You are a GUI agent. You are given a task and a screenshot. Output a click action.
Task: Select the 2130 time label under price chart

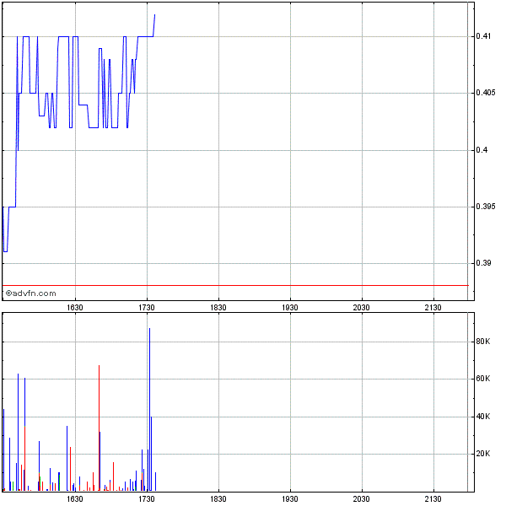click(x=433, y=309)
